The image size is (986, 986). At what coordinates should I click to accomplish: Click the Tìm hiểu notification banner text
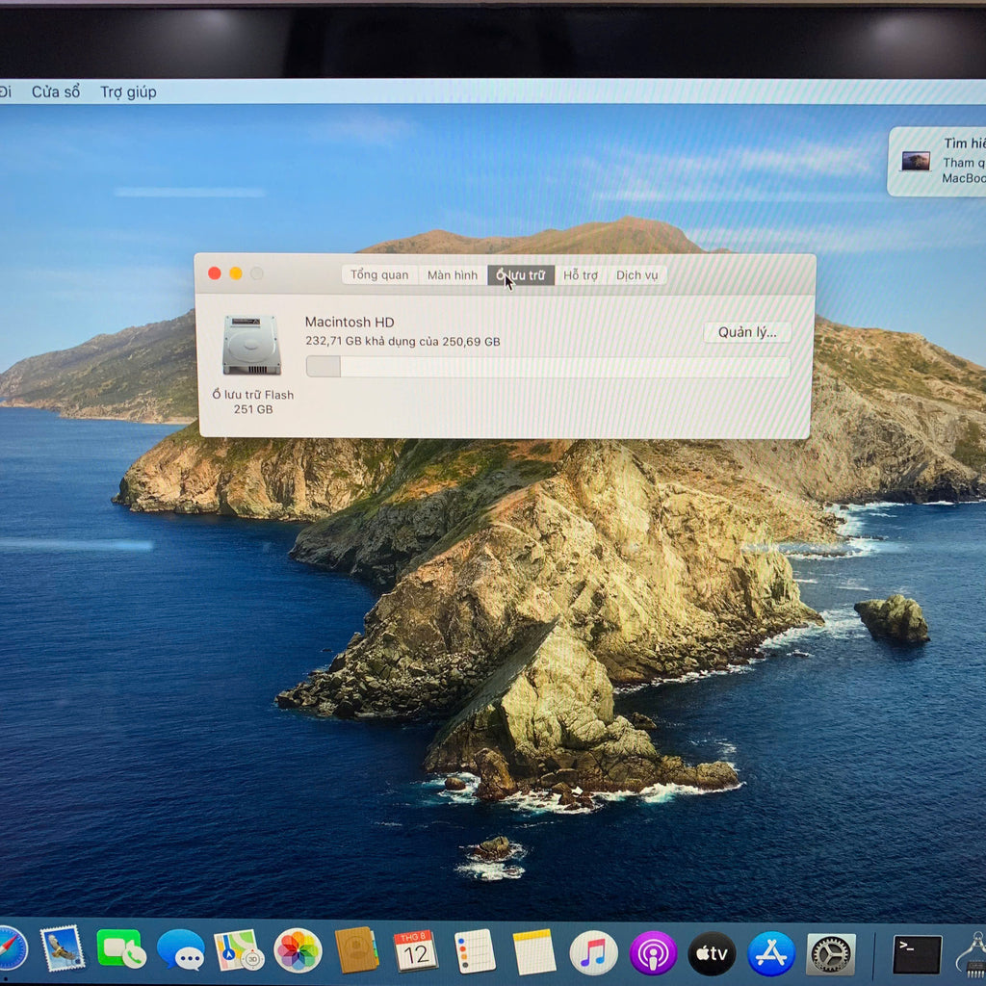964,143
